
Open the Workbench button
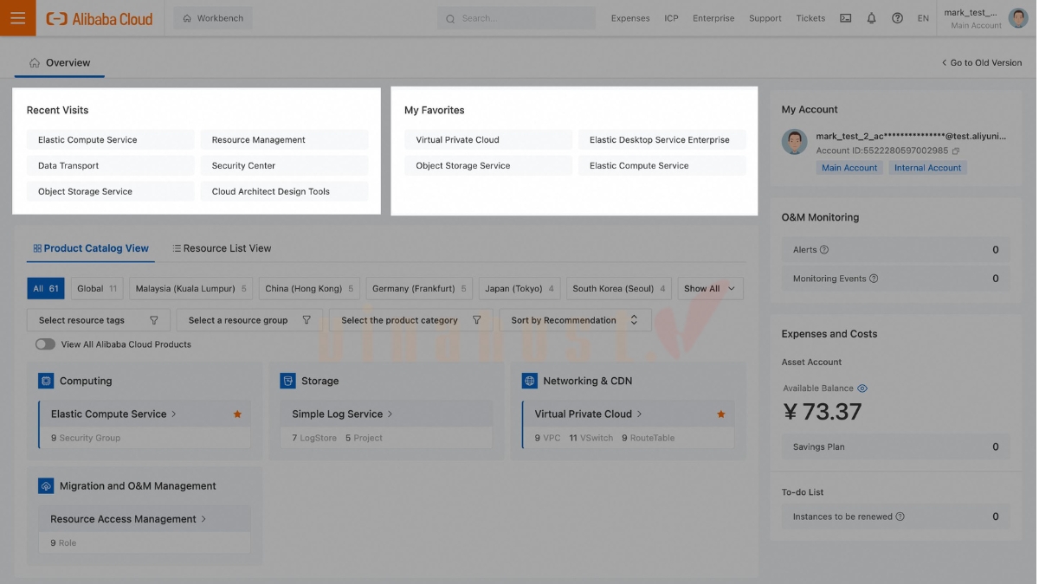[213, 18]
